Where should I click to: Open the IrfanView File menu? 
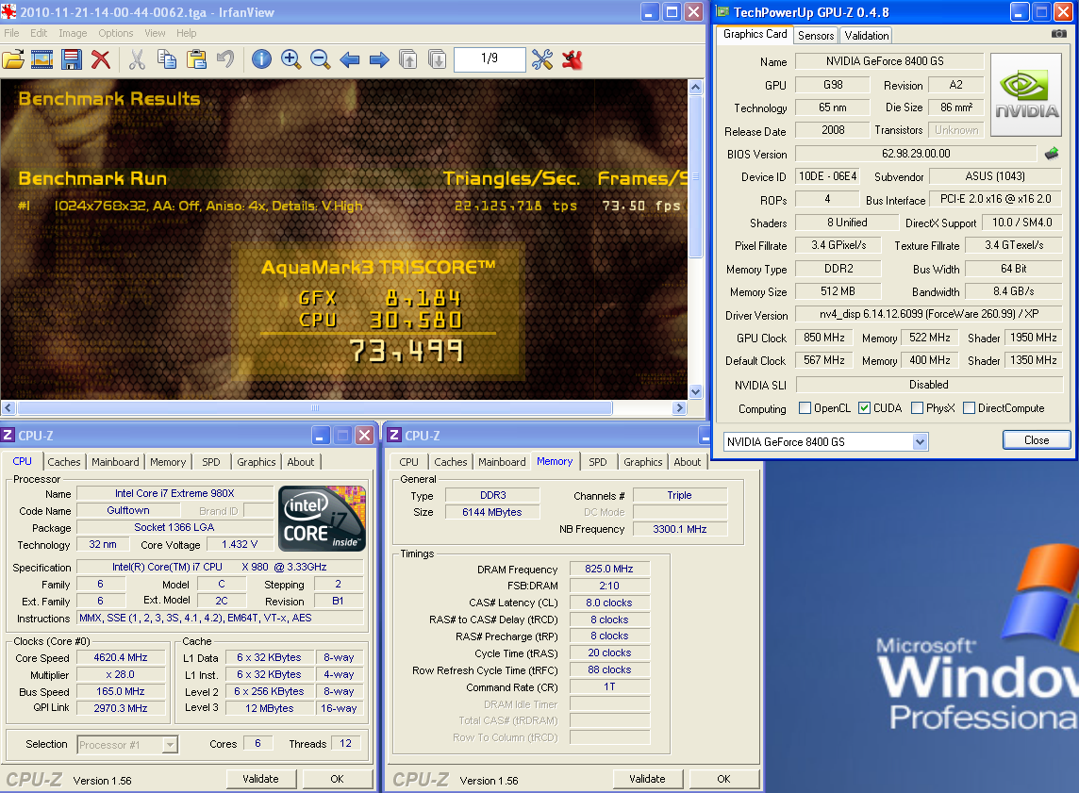11,33
